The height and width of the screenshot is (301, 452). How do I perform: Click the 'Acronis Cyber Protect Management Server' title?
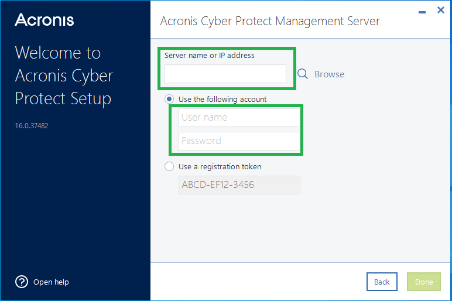tap(270, 22)
